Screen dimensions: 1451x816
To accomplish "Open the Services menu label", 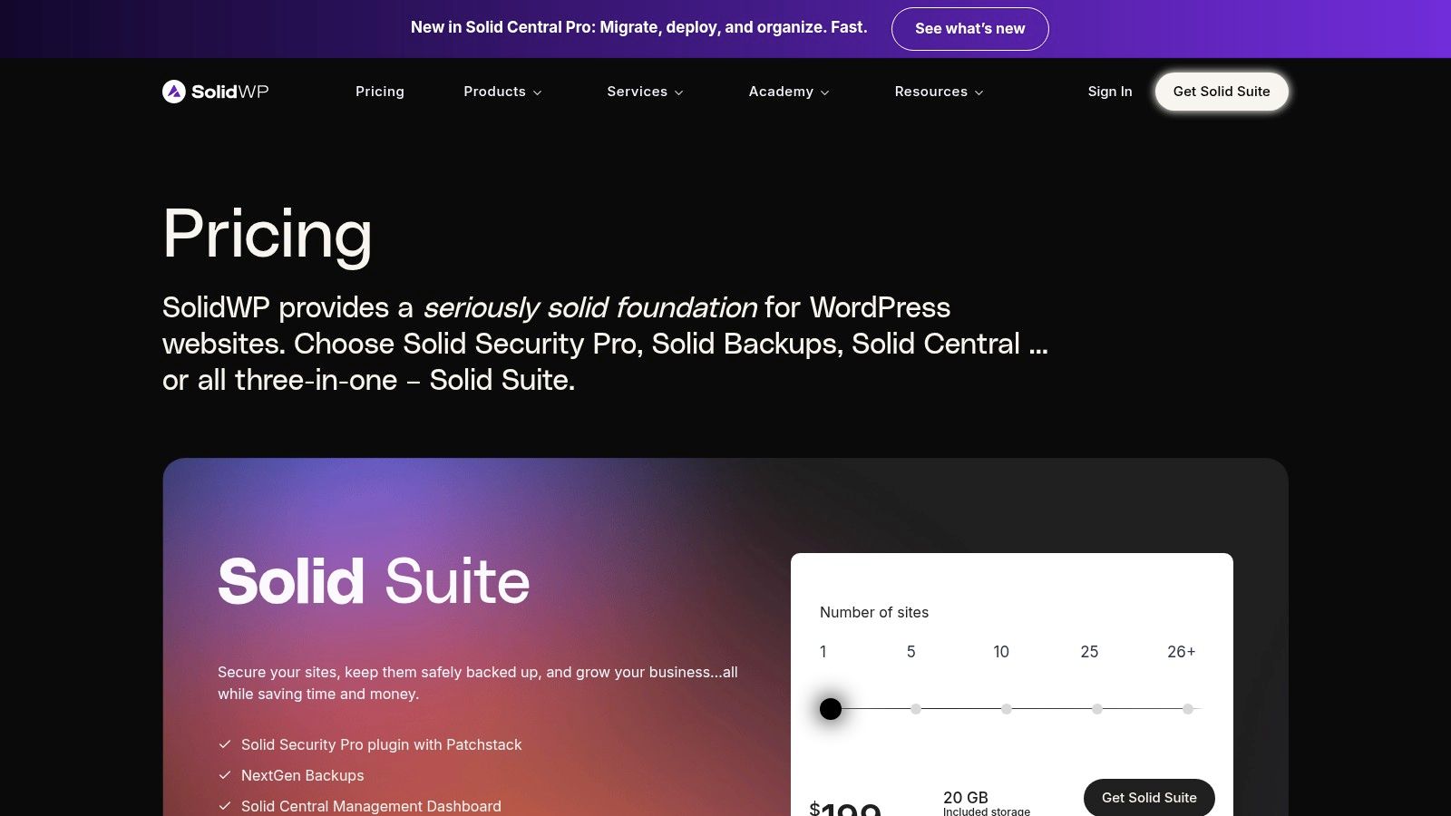I will [x=637, y=92].
